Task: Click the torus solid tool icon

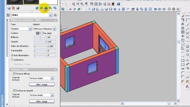Action: [115, 9]
